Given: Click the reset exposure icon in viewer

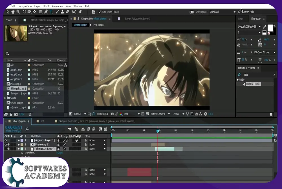Looking at the screenshot, I should point(206,114).
